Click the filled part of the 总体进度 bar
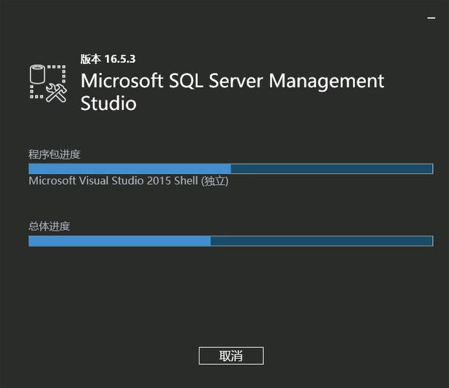This screenshot has width=449, height=388. click(x=119, y=241)
